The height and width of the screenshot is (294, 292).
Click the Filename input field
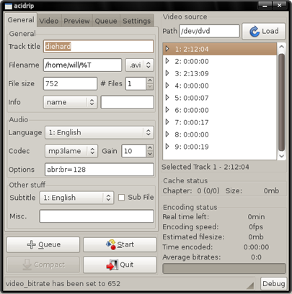pyautogui.click(x=82, y=65)
